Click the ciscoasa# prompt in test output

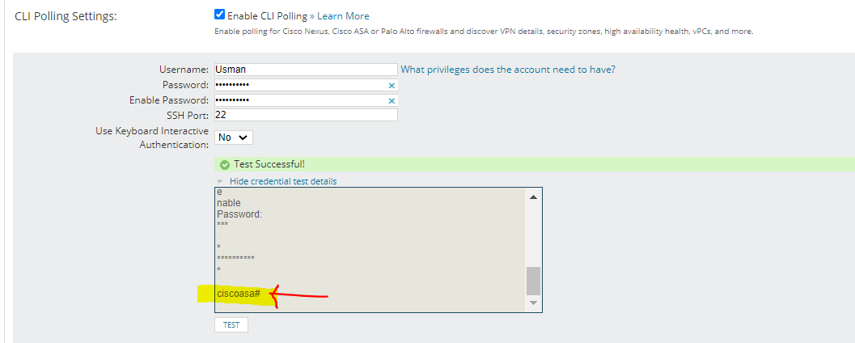pyautogui.click(x=239, y=294)
